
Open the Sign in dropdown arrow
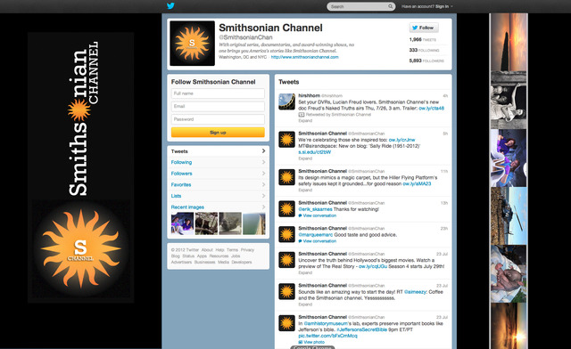(x=452, y=6)
